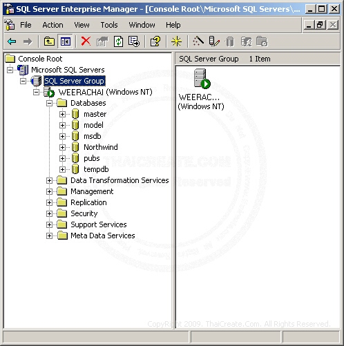Click the tempdb database cylinder icon
Image resolution: width=344 pixels, height=346 pixels.
75,169
